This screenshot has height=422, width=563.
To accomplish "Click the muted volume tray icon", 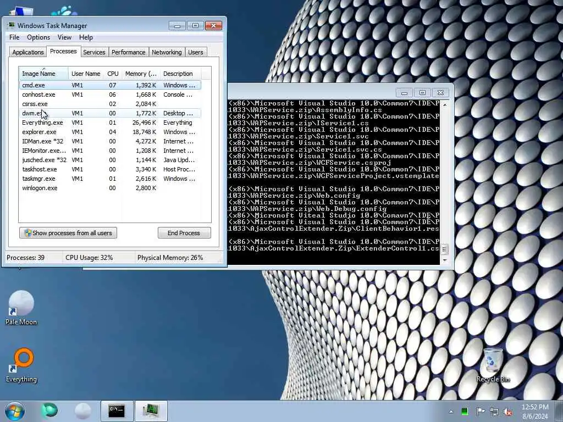I will click(507, 412).
